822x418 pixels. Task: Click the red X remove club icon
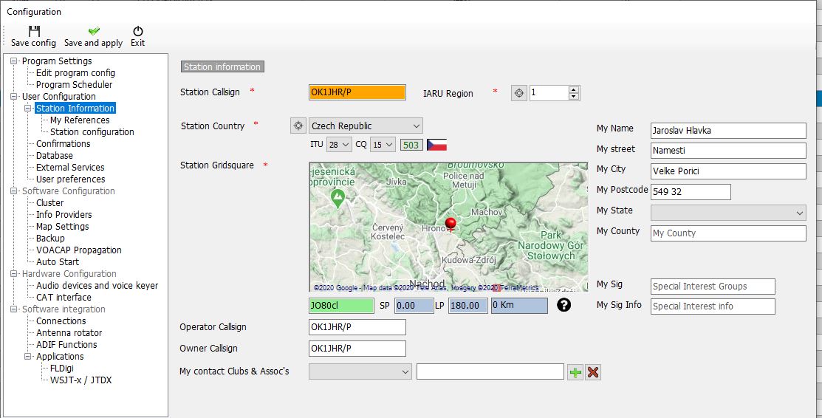[593, 372]
